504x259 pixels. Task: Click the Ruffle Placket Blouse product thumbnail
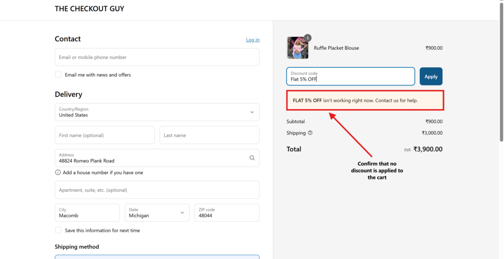point(298,48)
